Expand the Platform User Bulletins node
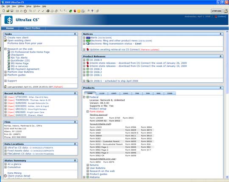The width and height of the screenshot is (229, 182). click(6, 72)
